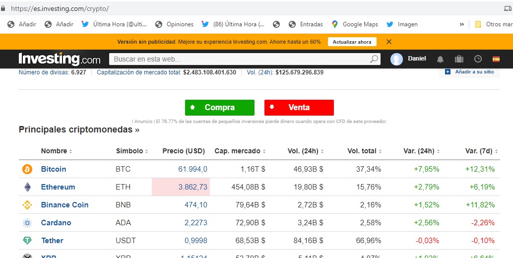Click Bitcoin market cap 1,16T $
The width and height of the screenshot is (513, 258).
point(253,169)
